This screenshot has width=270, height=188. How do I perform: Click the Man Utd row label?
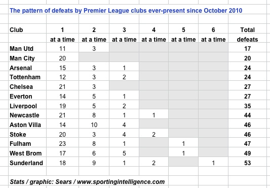pyautogui.click(x=27, y=48)
